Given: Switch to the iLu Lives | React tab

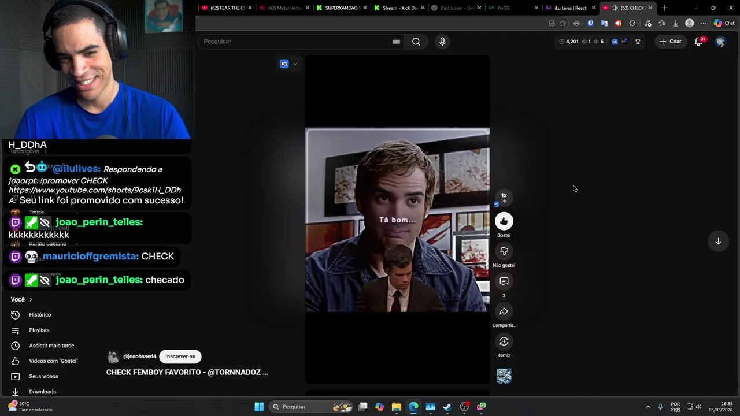Looking at the screenshot, I should [x=570, y=8].
